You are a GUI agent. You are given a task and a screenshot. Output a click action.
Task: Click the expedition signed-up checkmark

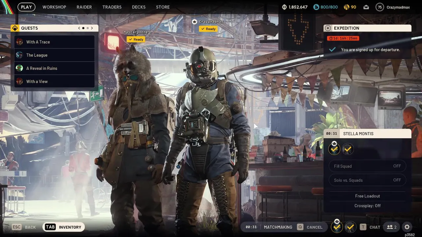pyautogui.click(x=332, y=49)
